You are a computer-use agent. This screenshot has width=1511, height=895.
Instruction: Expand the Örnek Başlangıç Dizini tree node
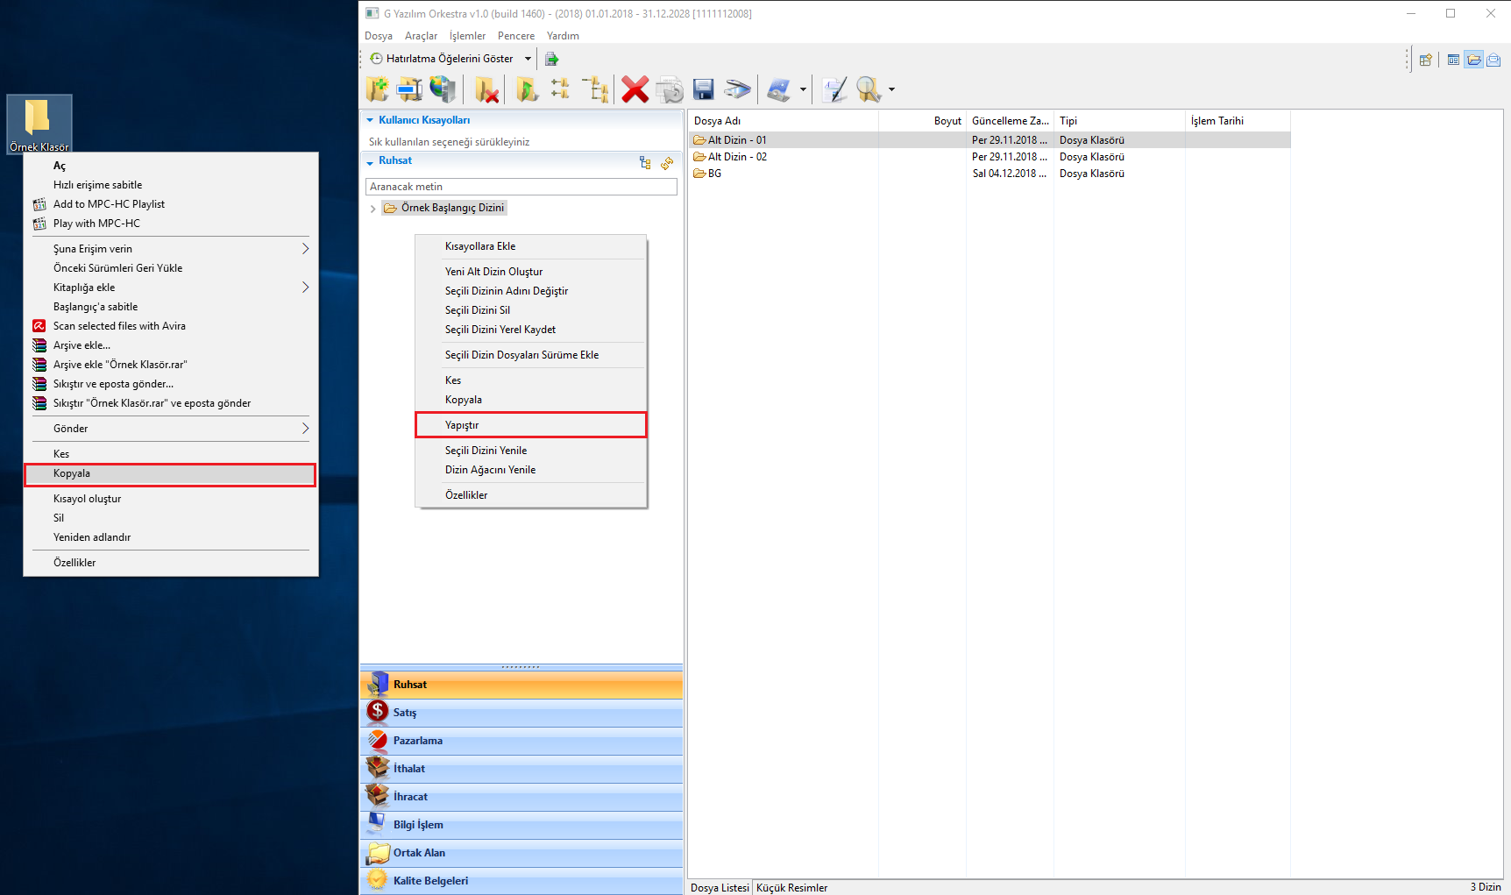coord(373,209)
